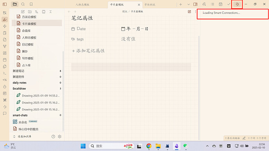
Task: Switch to the 字体测试 tab
Action: pos(150,5)
